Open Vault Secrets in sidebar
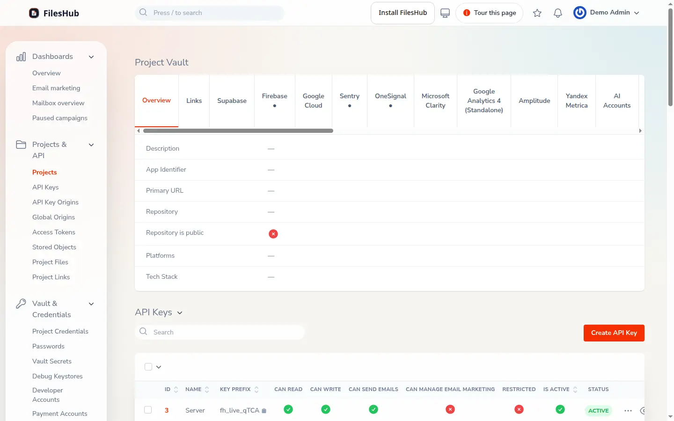The width and height of the screenshot is (674, 421). click(52, 361)
